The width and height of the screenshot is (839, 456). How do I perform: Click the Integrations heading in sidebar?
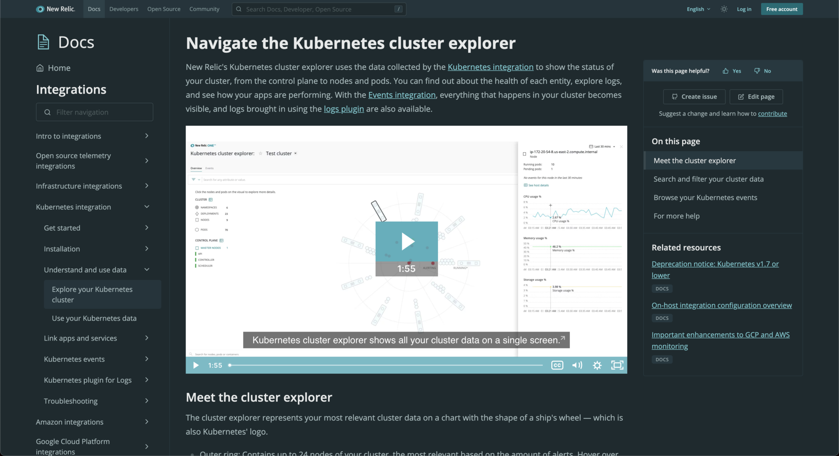(71, 89)
